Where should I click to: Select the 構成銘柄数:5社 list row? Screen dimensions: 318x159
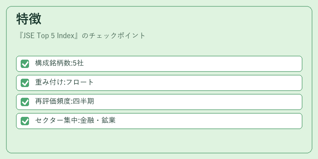point(159,64)
